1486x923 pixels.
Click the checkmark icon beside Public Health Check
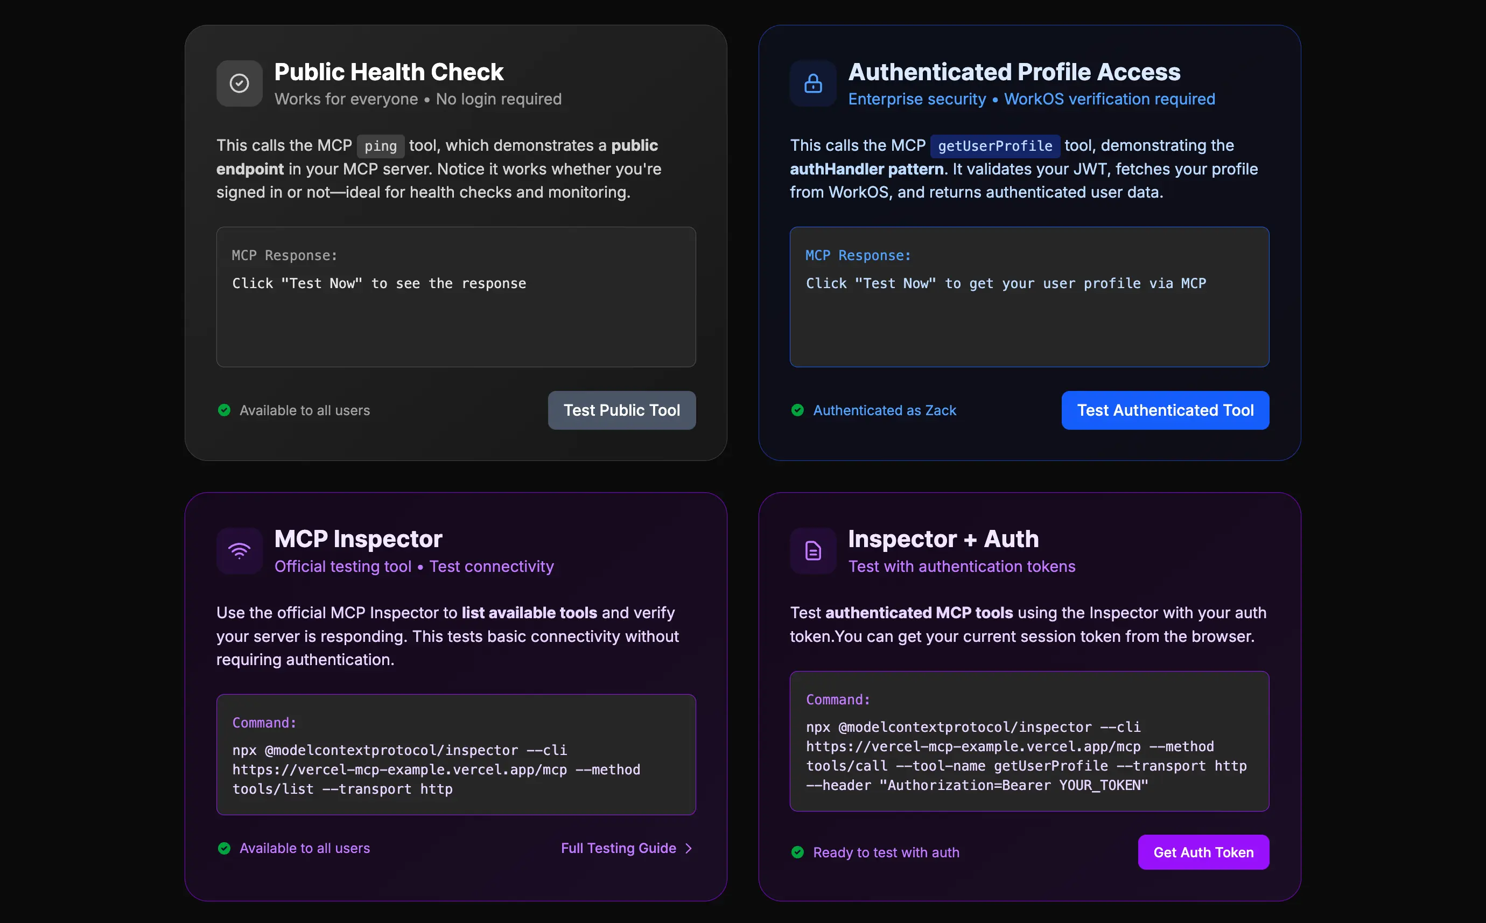point(239,83)
